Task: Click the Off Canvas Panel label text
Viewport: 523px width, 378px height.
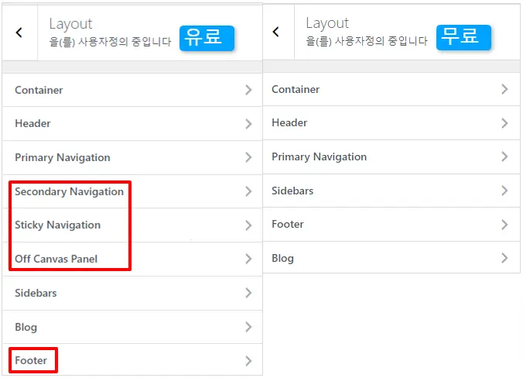Action: [x=56, y=259]
